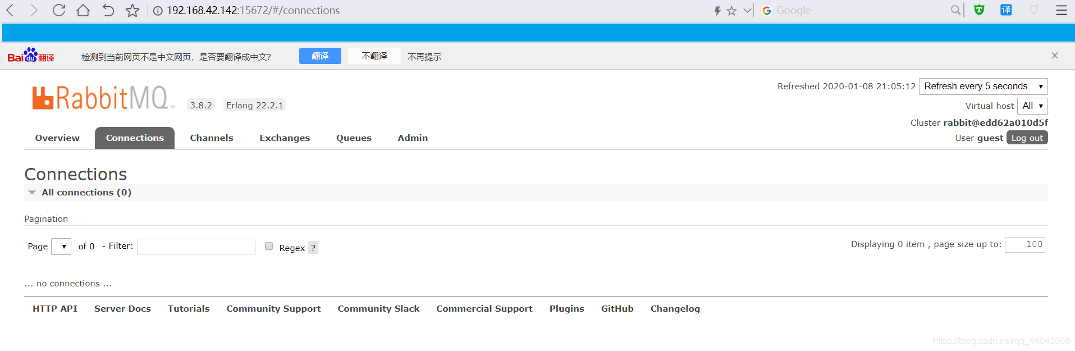The height and width of the screenshot is (351, 1075).
Task: Open the blue translate extension icon
Action: pyautogui.click(x=1006, y=10)
